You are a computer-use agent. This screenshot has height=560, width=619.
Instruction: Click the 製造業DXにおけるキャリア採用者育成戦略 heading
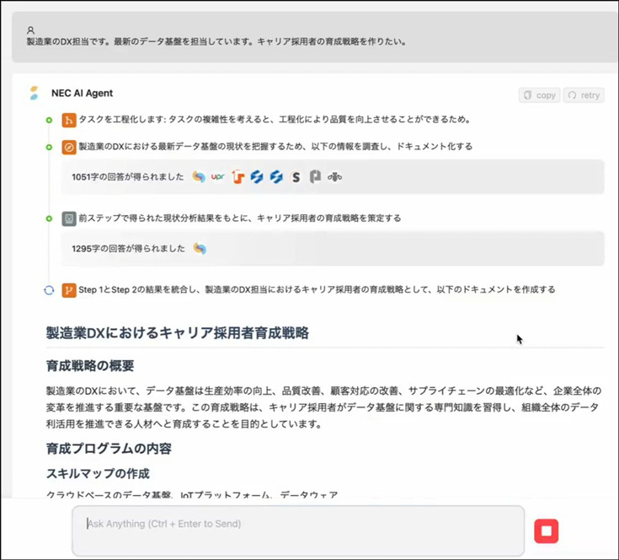(178, 332)
